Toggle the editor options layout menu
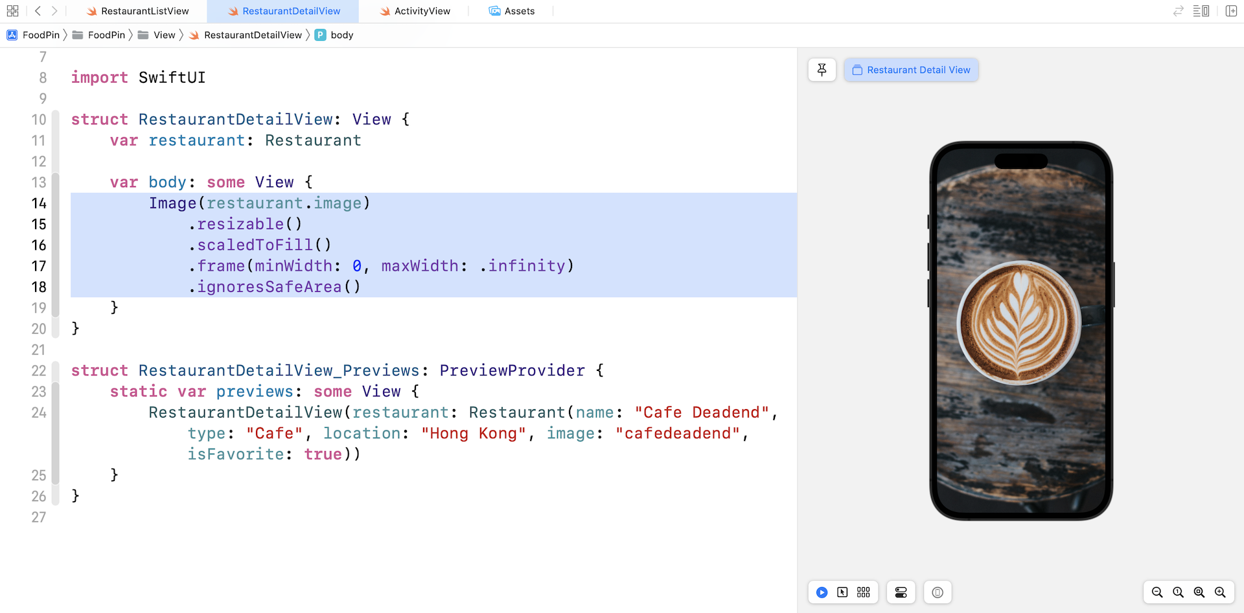Screen dimensions: 1244x613 [1201, 11]
